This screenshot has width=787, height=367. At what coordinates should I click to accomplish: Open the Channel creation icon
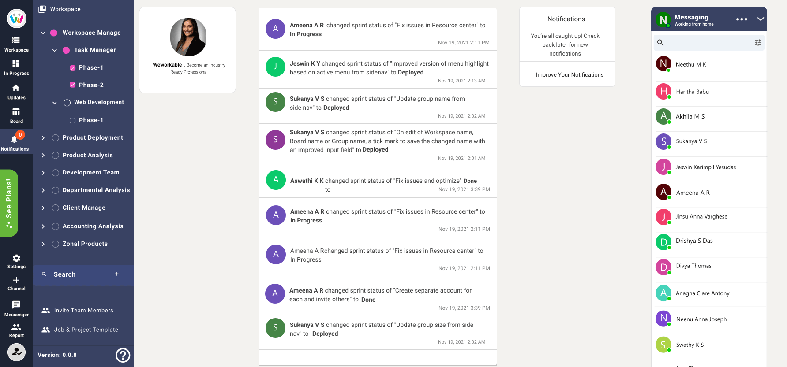pyautogui.click(x=16, y=281)
